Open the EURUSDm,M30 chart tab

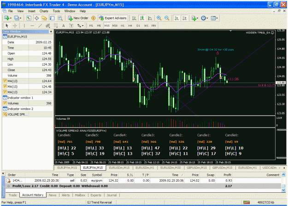click(170, 167)
